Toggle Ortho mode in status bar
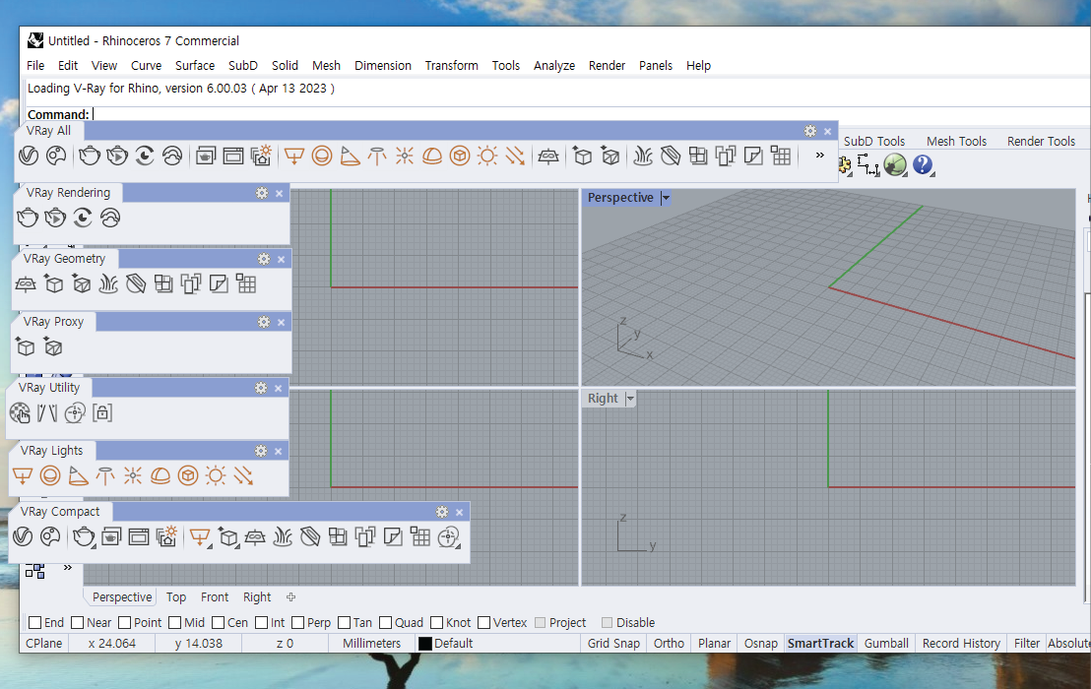Viewport: 1091px width, 689px height. coord(669,643)
